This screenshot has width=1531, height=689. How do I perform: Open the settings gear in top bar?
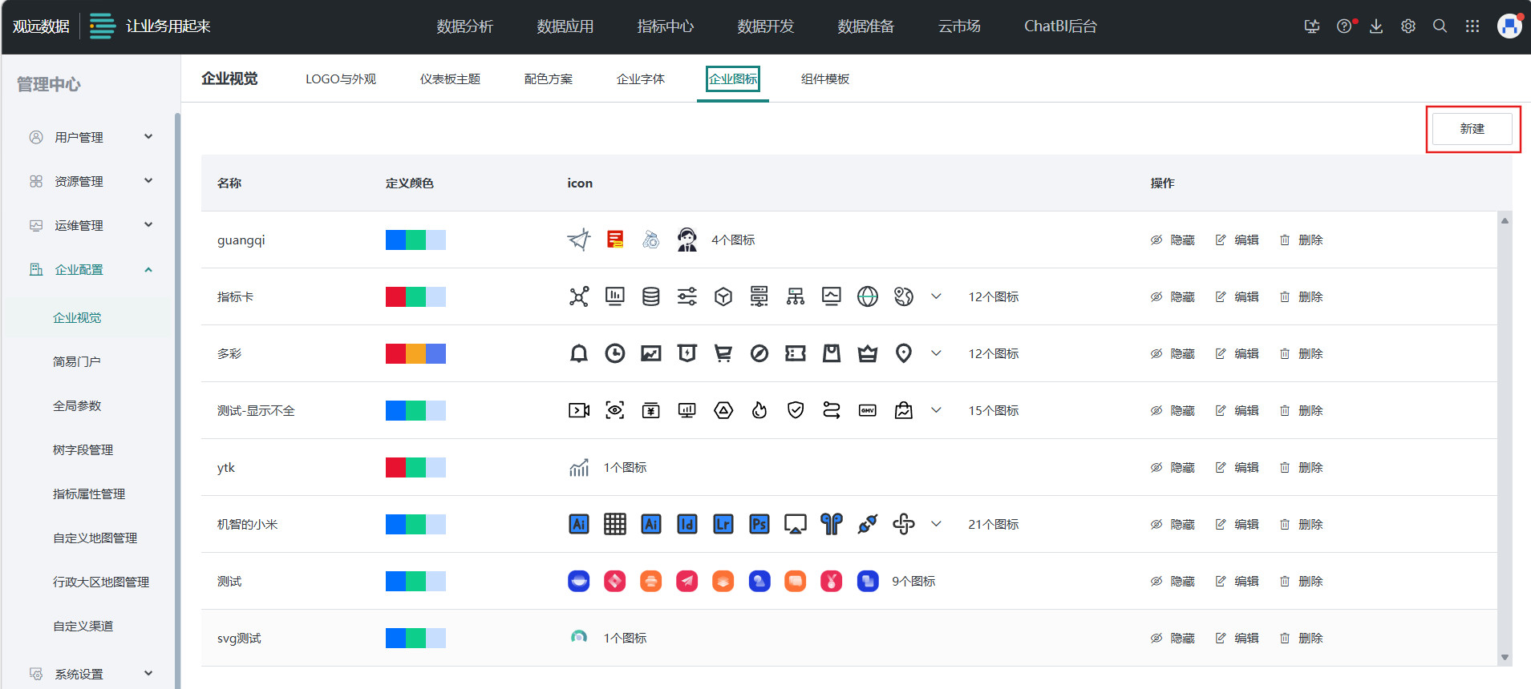click(1407, 26)
